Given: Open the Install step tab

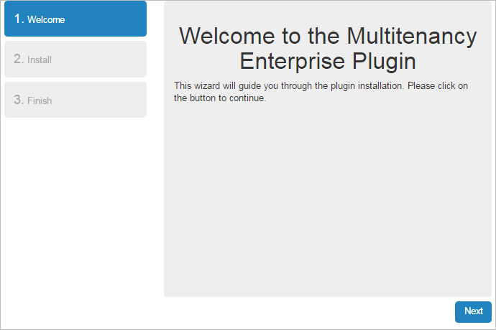Looking at the screenshot, I should [75, 60].
